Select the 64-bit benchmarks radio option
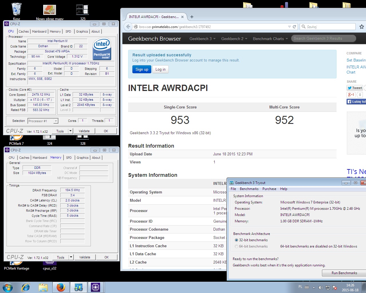Screen dimensions: 366x293 236,246
